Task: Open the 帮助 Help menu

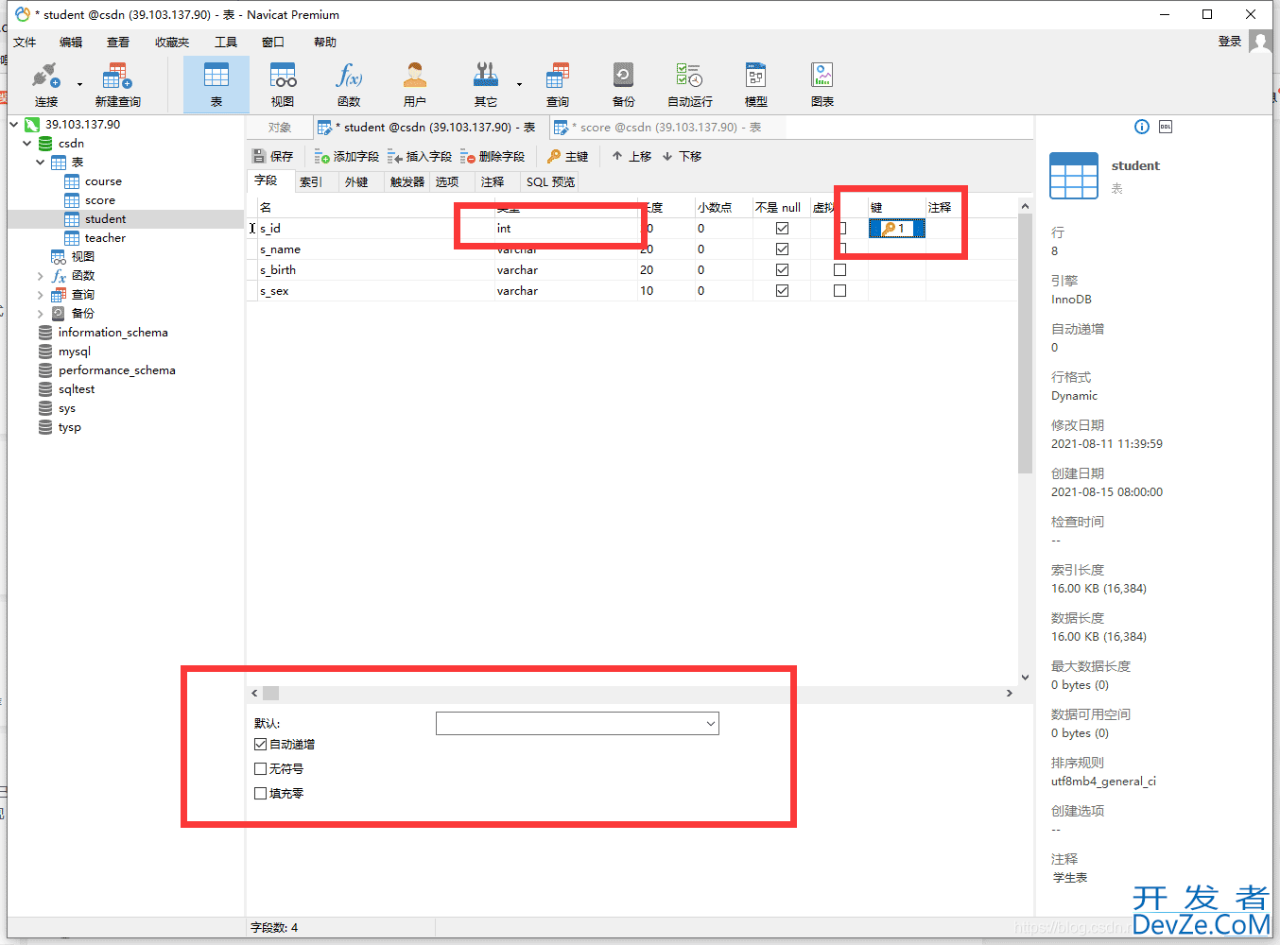Action: coord(325,42)
